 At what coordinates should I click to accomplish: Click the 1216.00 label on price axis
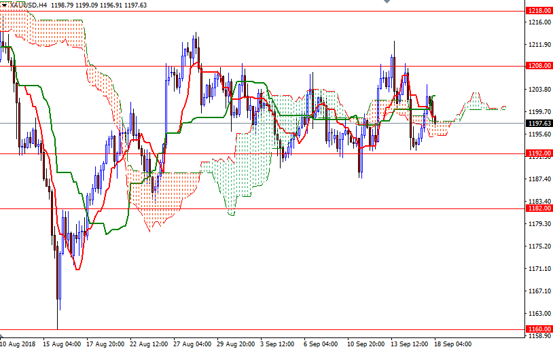click(539, 22)
